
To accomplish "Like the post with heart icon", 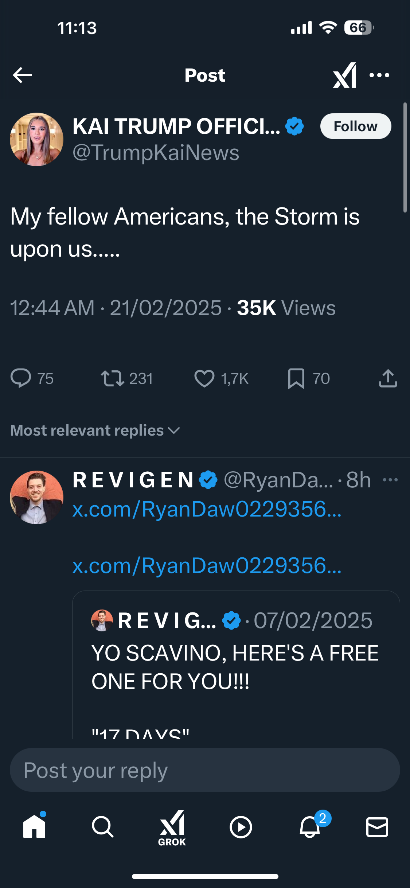I will pos(204,378).
